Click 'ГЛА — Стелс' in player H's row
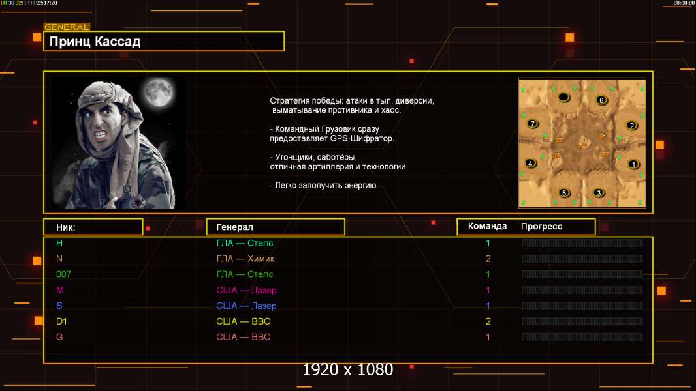This screenshot has width=696, height=391. pyautogui.click(x=245, y=243)
